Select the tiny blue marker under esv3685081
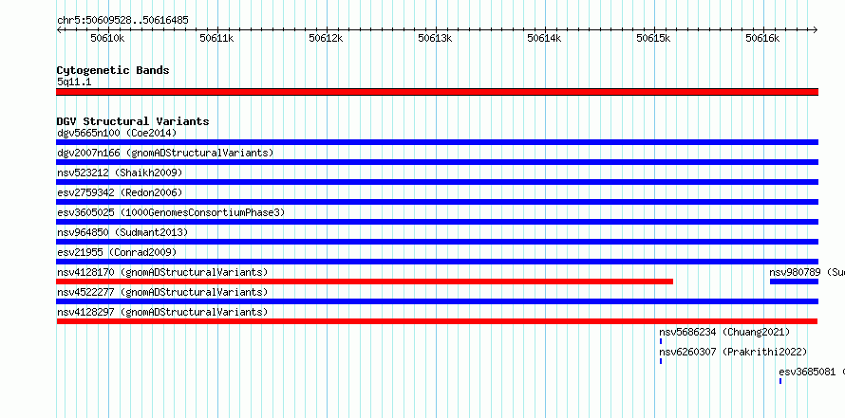 coord(780,381)
